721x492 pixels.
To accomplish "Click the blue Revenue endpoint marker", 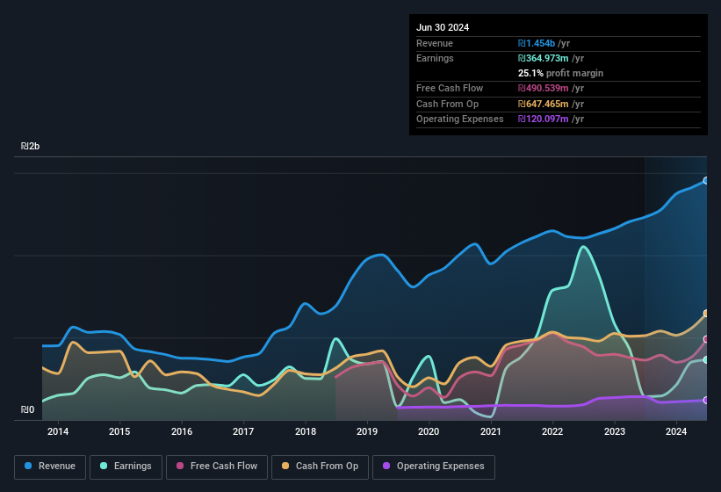I will pos(706,181).
